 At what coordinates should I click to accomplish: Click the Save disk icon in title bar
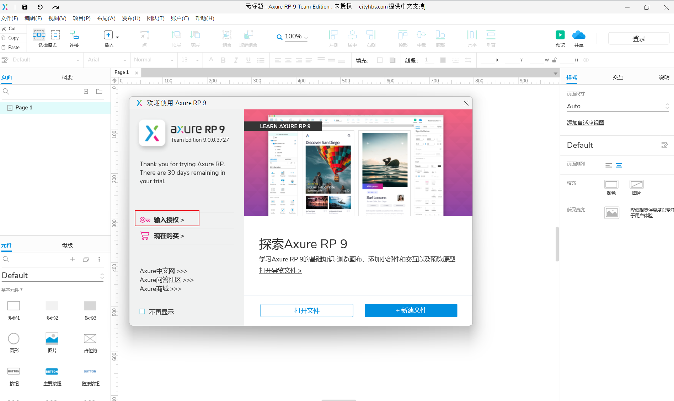coord(25,7)
